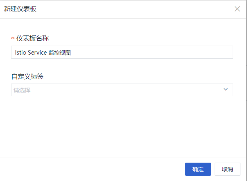Click the blank dialog area below 自定义标签 dropdown
247x181 pixels.
[x=122, y=126]
